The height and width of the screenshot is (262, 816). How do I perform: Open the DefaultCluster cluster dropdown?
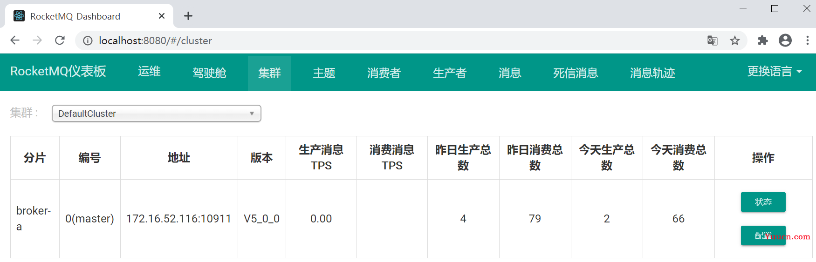[157, 114]
